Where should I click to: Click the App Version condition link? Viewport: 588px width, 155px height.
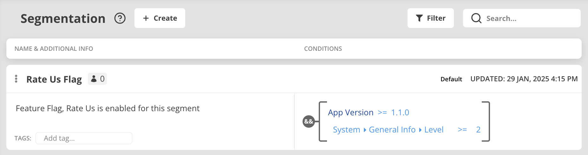click(x=350, y=112)
